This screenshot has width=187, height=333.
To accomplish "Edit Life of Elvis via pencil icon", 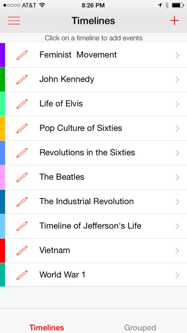I will point(22,104).
